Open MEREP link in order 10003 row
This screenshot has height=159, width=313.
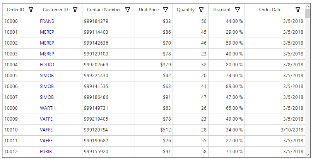pyautogui.click(x=47, y=54)
